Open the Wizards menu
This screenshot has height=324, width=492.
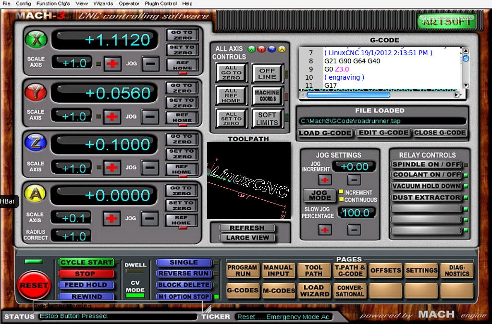click(x=103, y=3)
